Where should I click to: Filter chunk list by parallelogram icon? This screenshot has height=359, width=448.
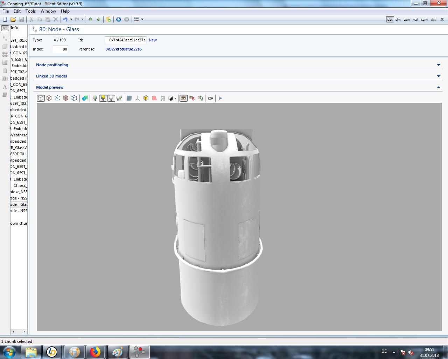(5, 95)
